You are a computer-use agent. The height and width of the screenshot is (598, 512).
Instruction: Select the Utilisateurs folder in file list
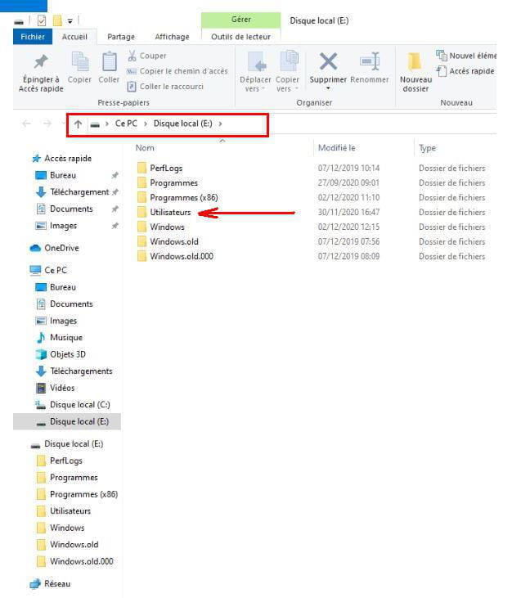(170, 213)
